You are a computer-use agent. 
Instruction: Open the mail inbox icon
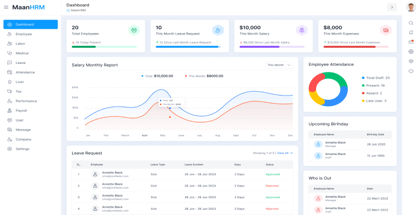click(411, 42)
